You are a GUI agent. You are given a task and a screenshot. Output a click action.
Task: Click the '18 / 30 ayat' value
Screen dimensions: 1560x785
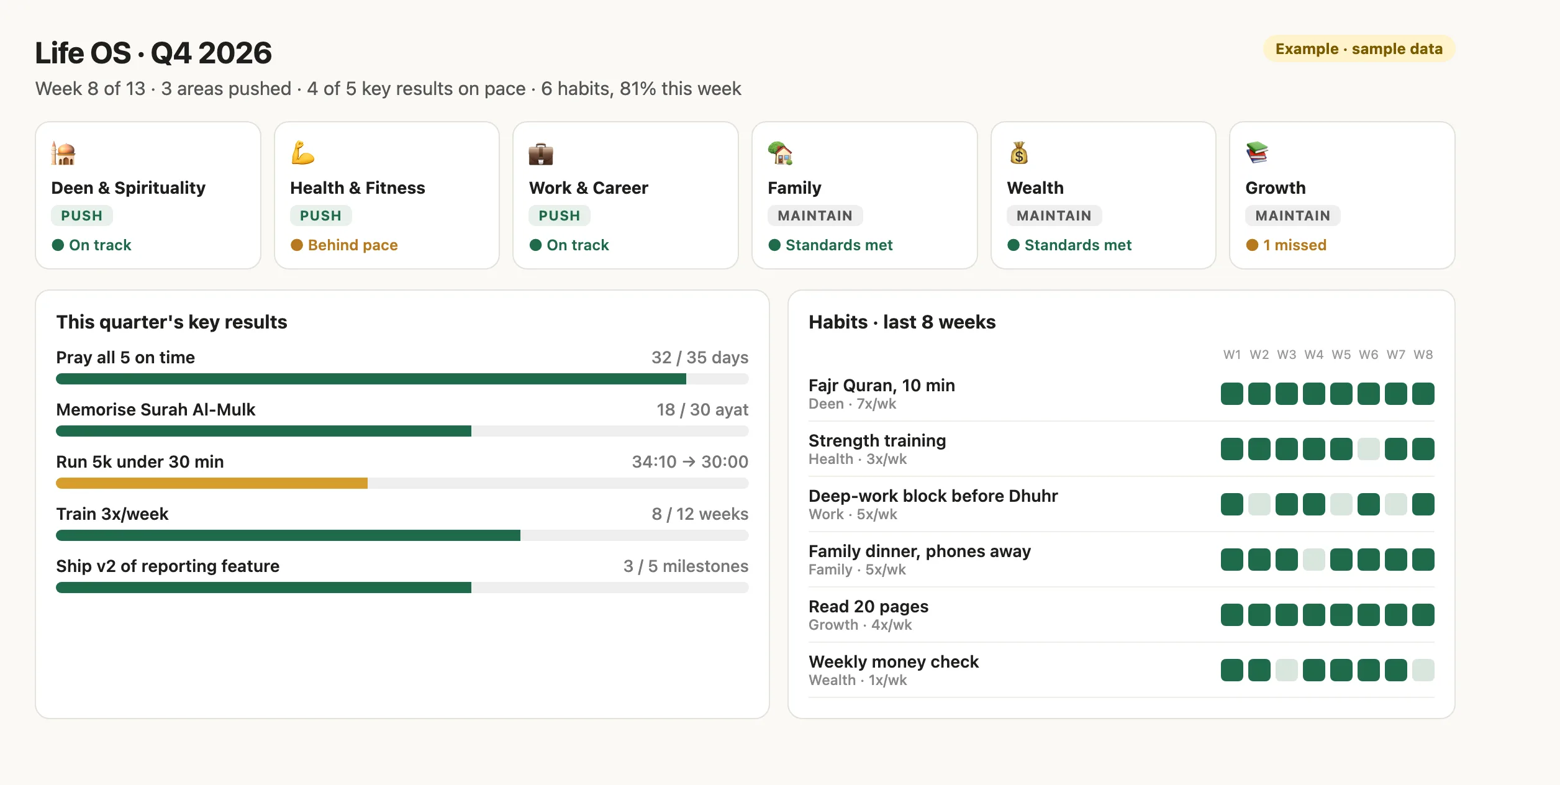tap(702, 410)
